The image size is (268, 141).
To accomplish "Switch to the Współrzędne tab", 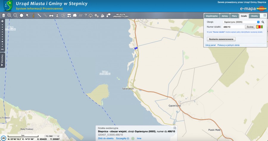I will click(212, 16).
